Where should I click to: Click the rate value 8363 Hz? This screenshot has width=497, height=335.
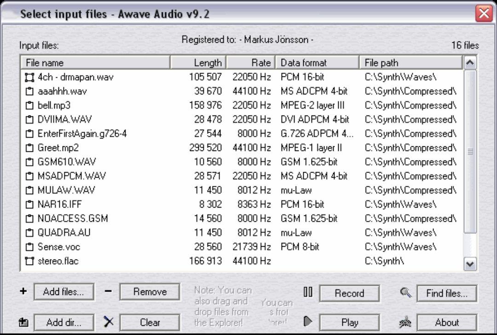pos(254,204)
